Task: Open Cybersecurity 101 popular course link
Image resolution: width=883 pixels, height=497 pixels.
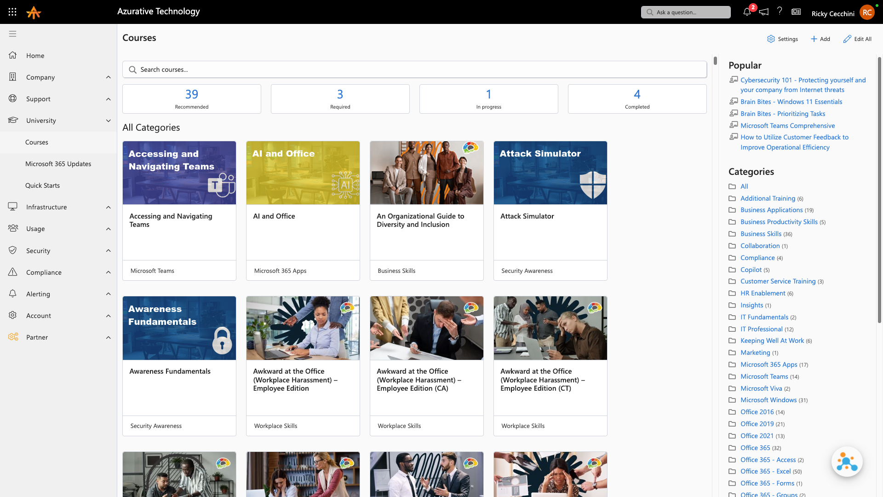Action: point(803,85)
